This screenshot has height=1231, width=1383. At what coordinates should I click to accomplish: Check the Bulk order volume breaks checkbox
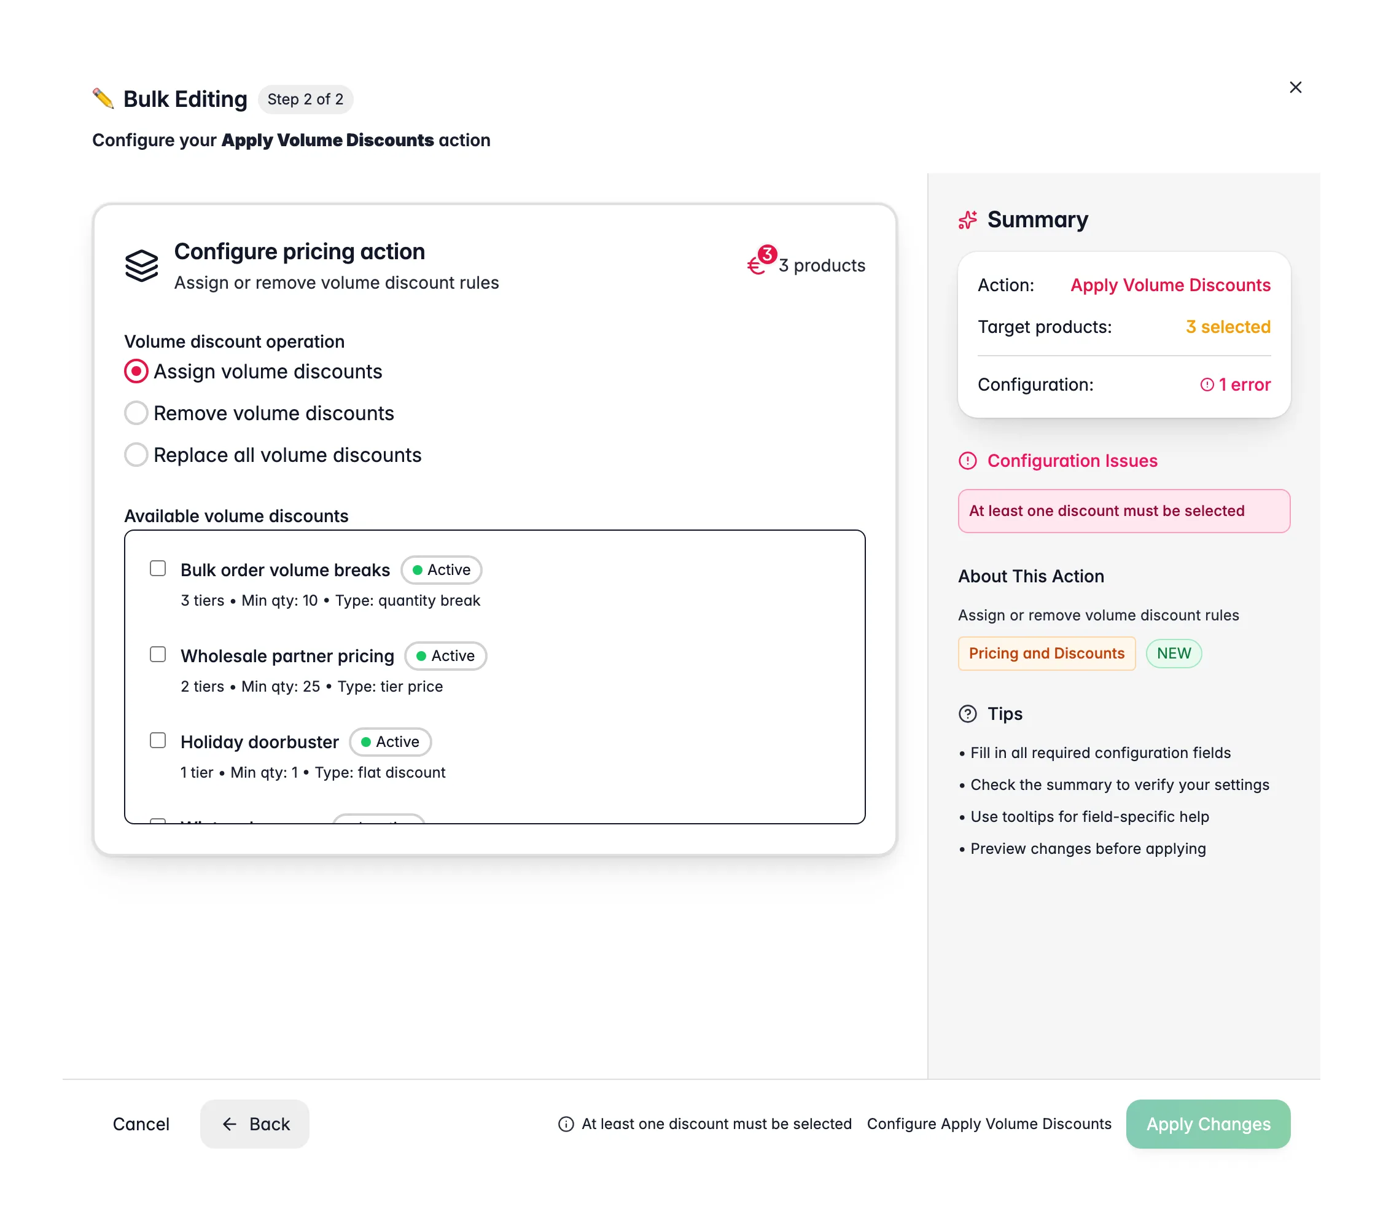pyautogui.click(x=158, y=568)
